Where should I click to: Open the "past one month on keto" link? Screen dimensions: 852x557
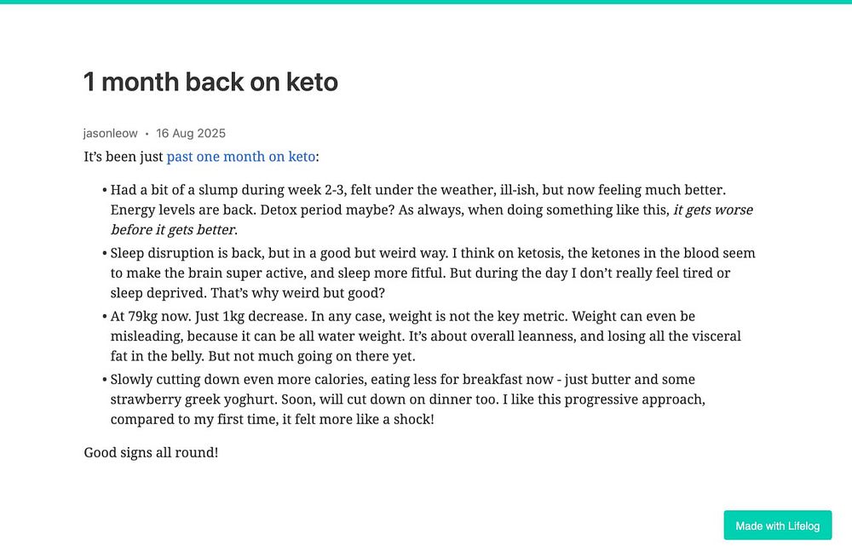[241, 157]
